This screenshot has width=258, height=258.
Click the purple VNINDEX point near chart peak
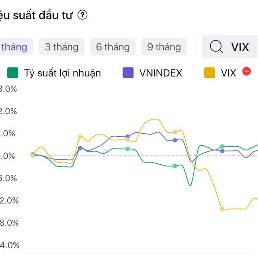point(127,136)
